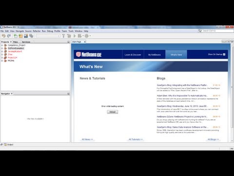Open the Window menu
The image size is (234, 176).
click(x=78, y=31)
